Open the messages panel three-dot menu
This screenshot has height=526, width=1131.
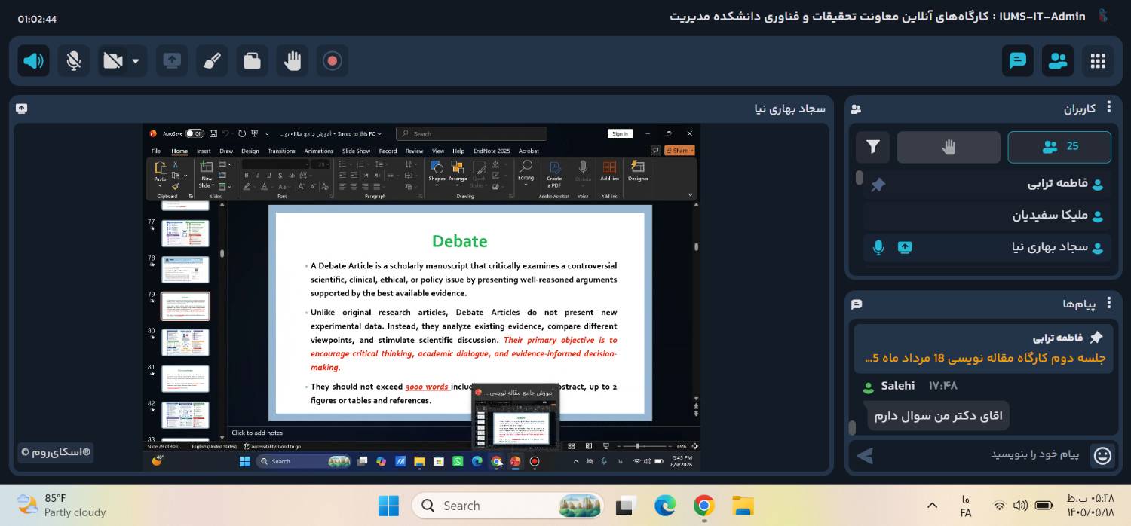pos(1109,304)
